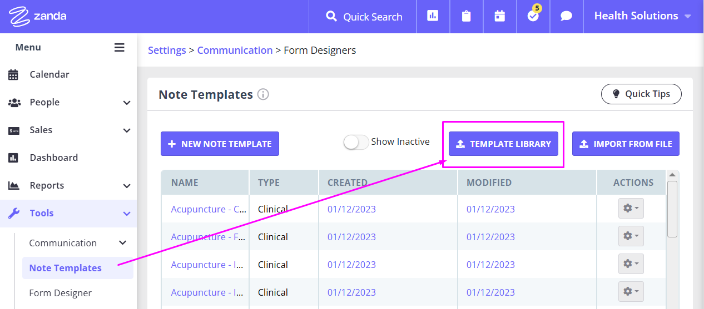Open the clipboard icon in top bar

pyautogui.click(x=467, y=16)
